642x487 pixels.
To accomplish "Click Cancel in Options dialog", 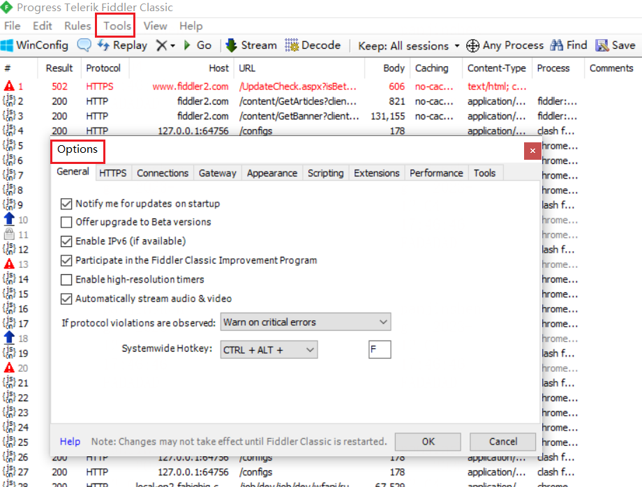I will (503, 442).
